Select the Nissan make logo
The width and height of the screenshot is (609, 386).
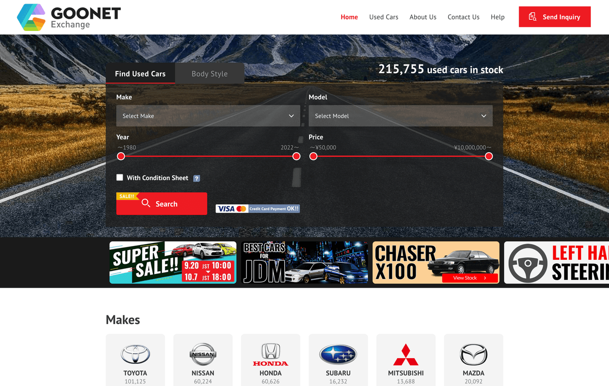tap(203, 355)
